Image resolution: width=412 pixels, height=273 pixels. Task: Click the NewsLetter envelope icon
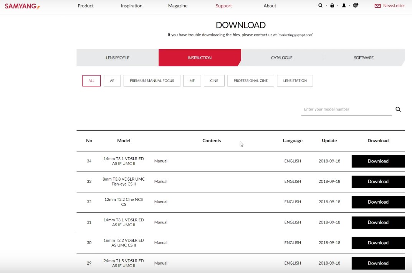[377, 6]
